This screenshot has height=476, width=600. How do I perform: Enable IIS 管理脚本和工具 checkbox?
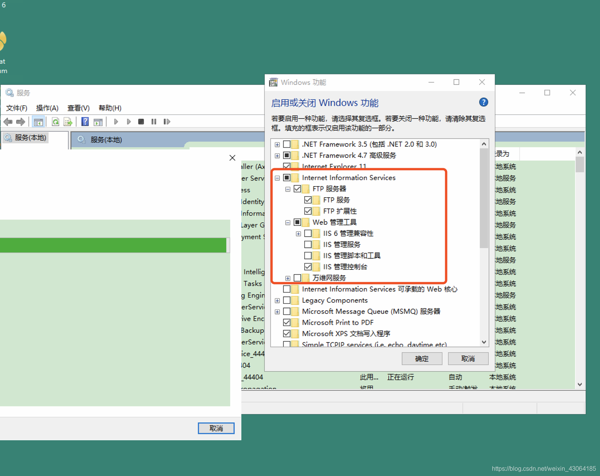coord(308,256)
